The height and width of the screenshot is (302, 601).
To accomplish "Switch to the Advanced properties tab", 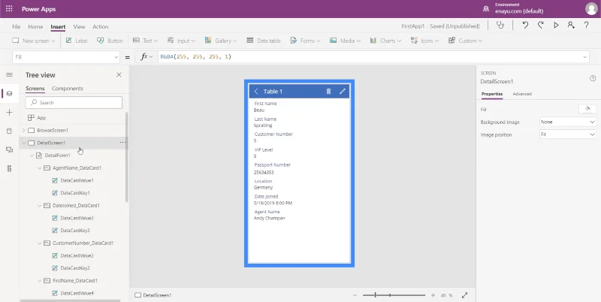I will [522, 94].
